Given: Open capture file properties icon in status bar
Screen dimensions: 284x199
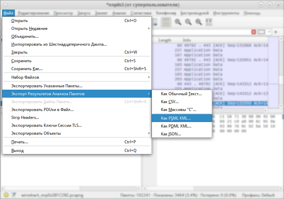Looking at the screenshot, I should point(14,195).
